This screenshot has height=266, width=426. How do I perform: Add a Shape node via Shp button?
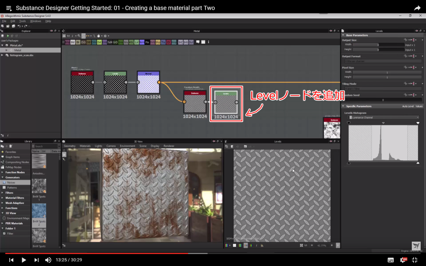coord(158,42)
